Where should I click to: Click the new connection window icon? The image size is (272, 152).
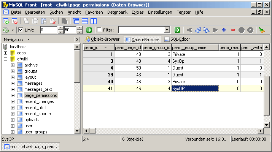(6, 21)
